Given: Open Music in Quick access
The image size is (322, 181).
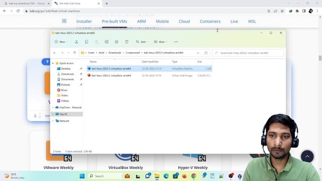Looking at the screenshot, I should pyautogui.click(x=64, y=90).
